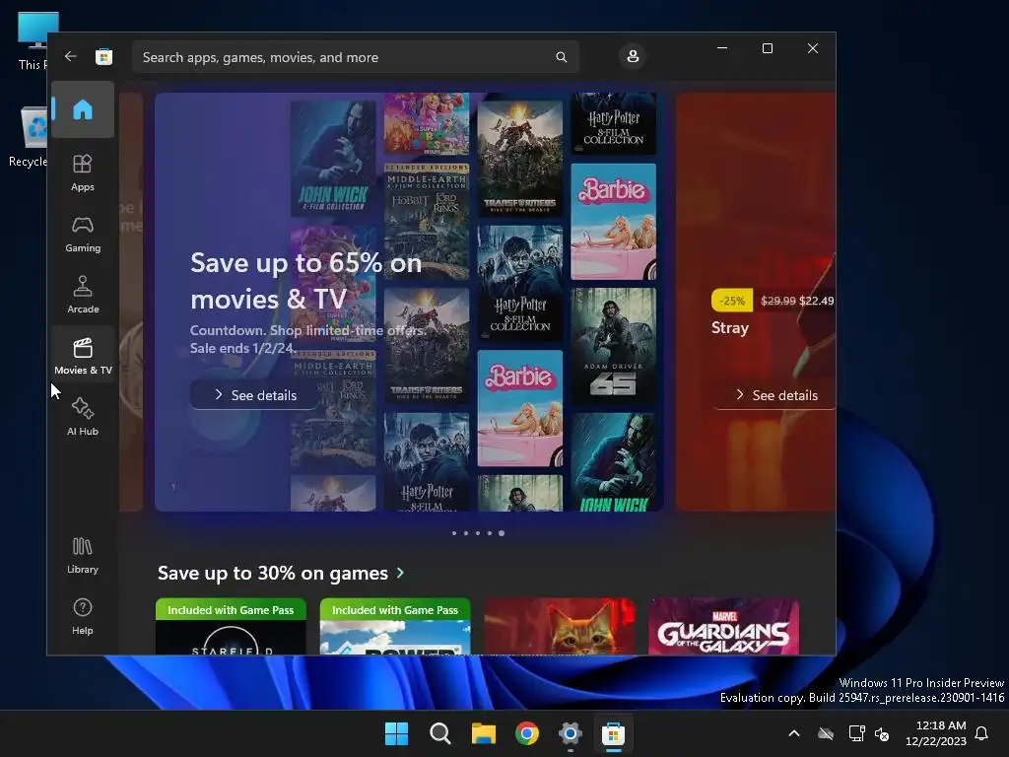Click the John Wick 4-Film Collection poster
Viewport: 1009px width, 757px height.
pyautogui.click(x=333, y=159)
